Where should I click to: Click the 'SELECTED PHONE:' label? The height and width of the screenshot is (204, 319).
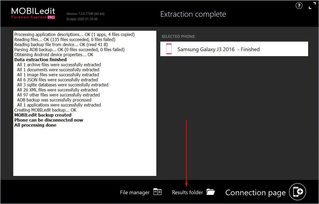(179, 37)
